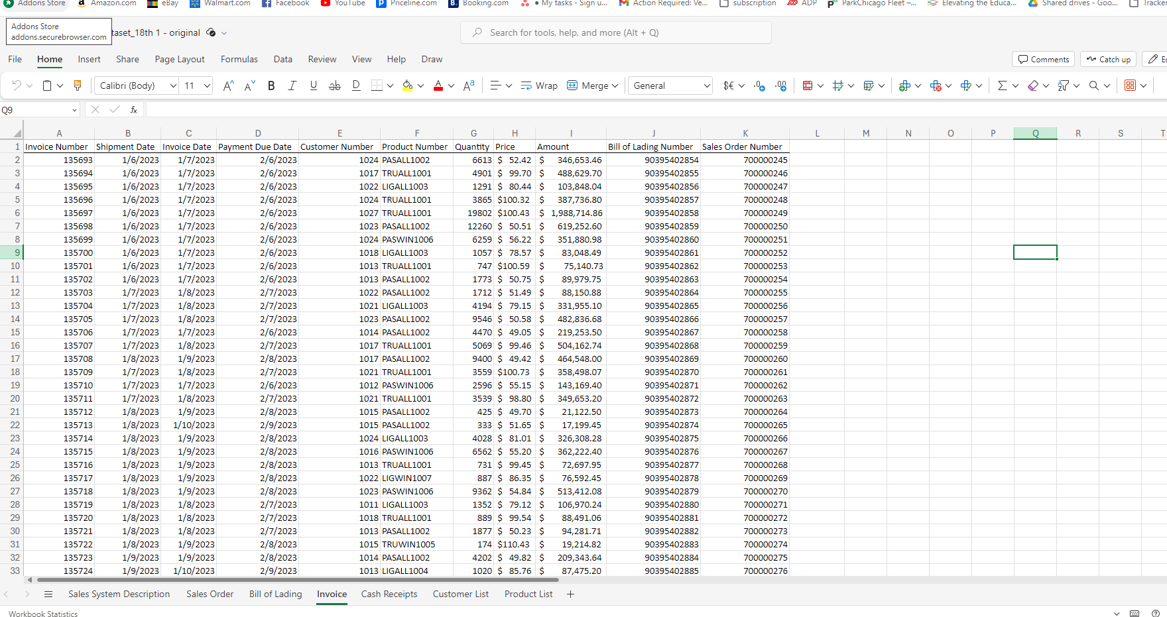Select column K header
The height and width of the screenshot is (617, 1167).
tap(745, 133)
